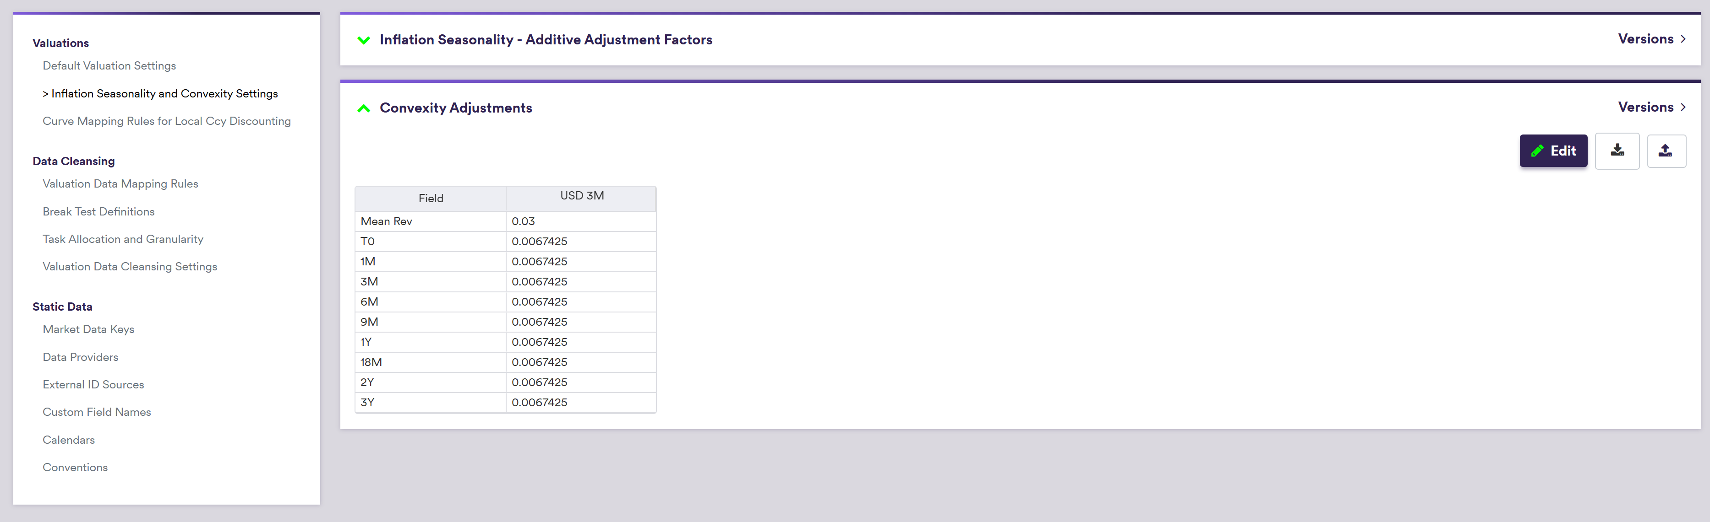Open Versions for Inflation Seasonality section
The width and height of the screenshot is (1710, 522).
(x=1651, y=39)
